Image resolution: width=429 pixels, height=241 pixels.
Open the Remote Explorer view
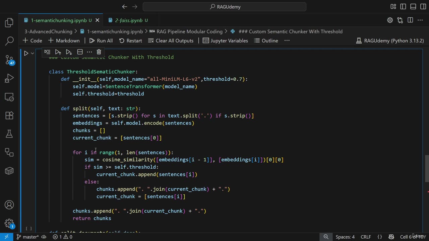point(9,97)
